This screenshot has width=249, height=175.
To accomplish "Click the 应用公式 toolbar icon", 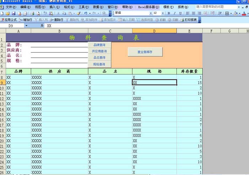I will 9,20.
